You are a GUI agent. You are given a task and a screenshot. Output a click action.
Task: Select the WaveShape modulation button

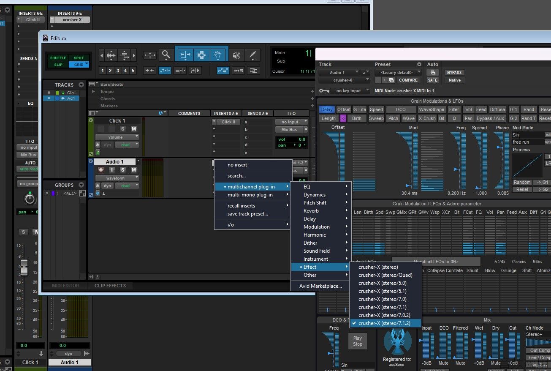(x=431, y=109)
